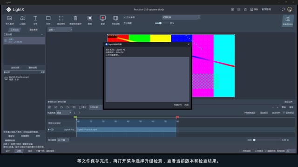This screenshot has width=298, height=167.
Task: Jump to last frame playback icon
Action: point(74,107)
